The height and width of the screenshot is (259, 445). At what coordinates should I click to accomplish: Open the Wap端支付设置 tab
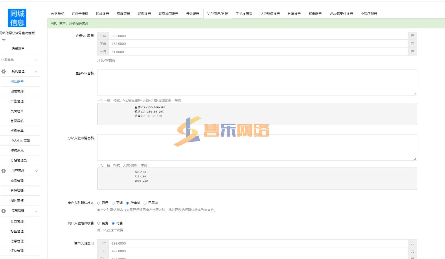pos(341,14)
